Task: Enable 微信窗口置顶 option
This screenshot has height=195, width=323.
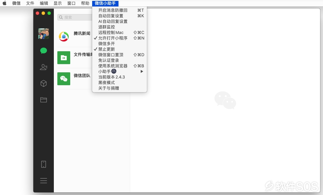Action: 119,55
